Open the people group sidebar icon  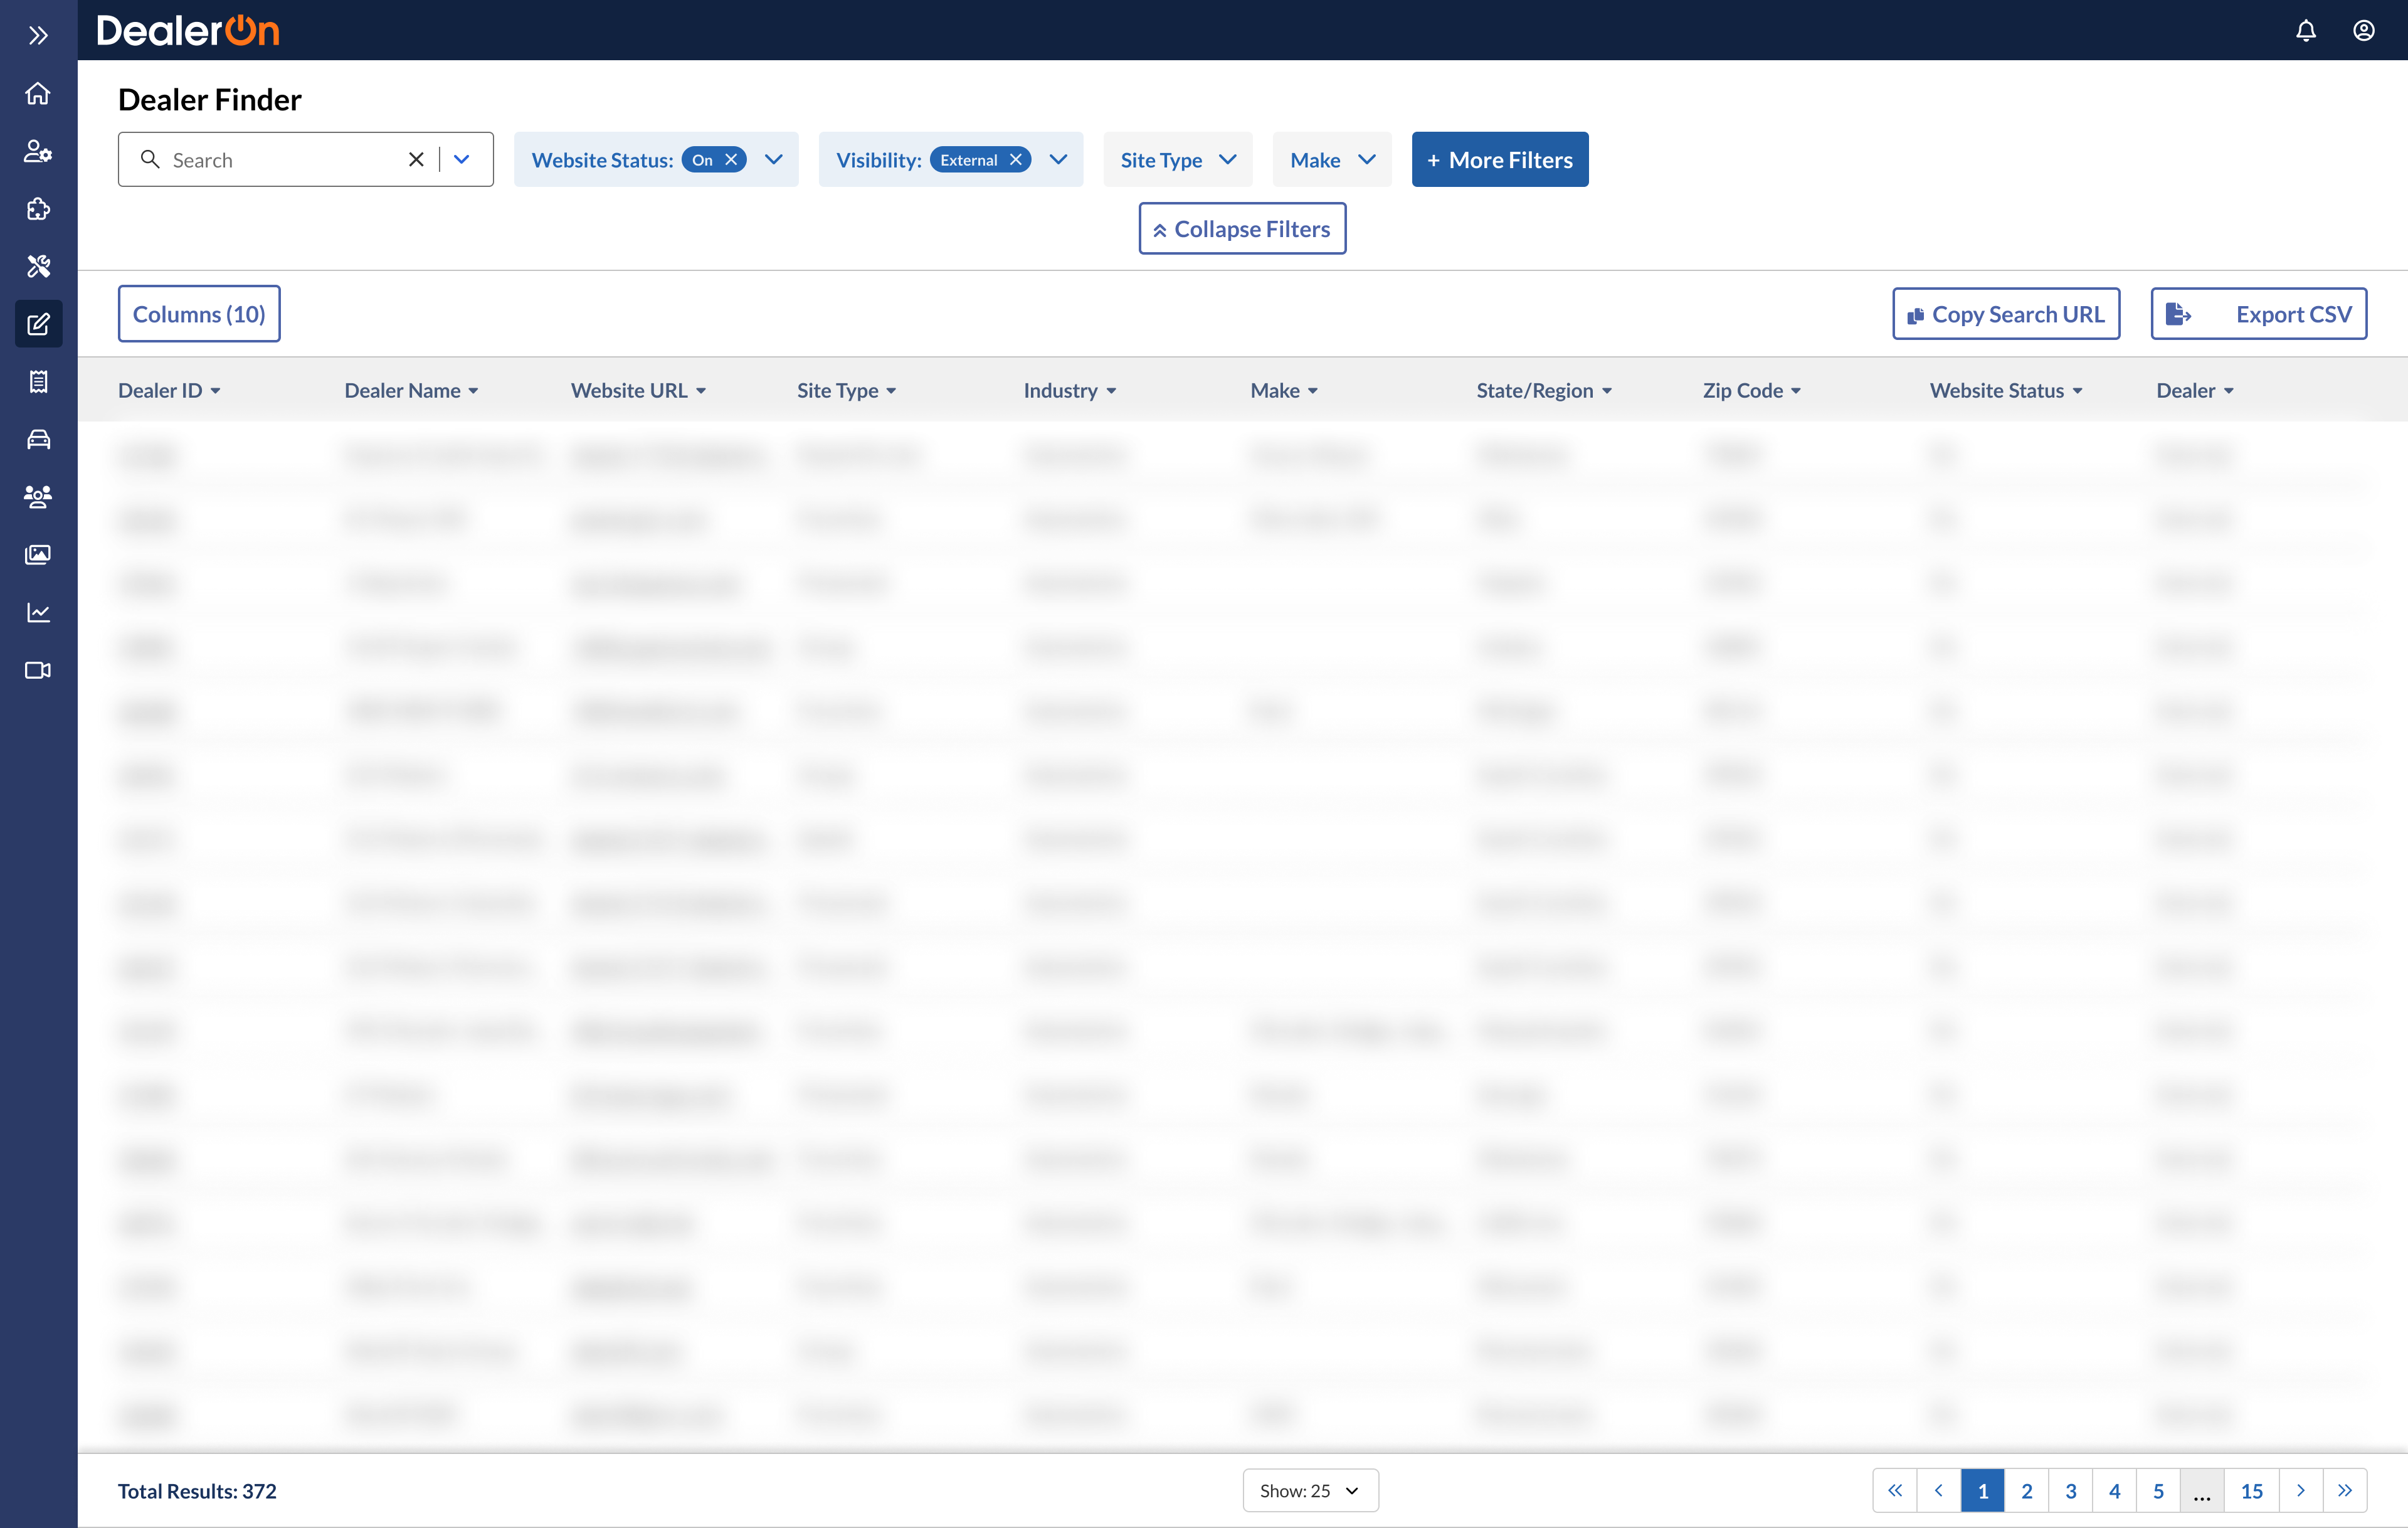(38, 497)
